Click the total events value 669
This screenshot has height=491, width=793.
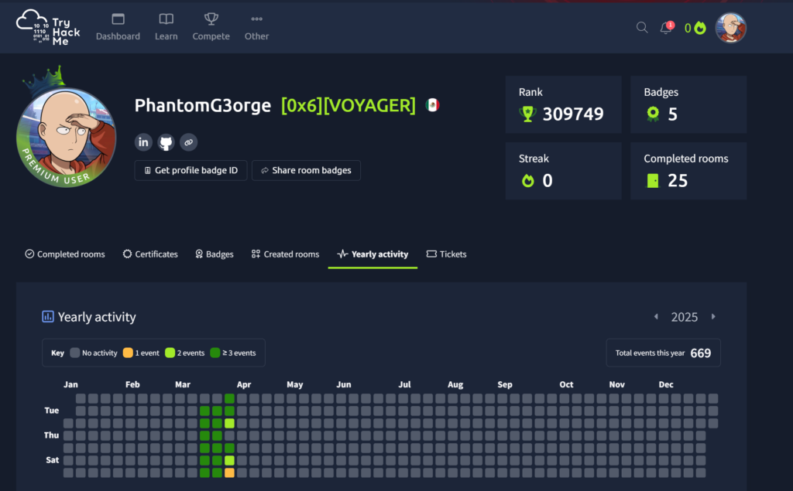[x=700, y=353]
